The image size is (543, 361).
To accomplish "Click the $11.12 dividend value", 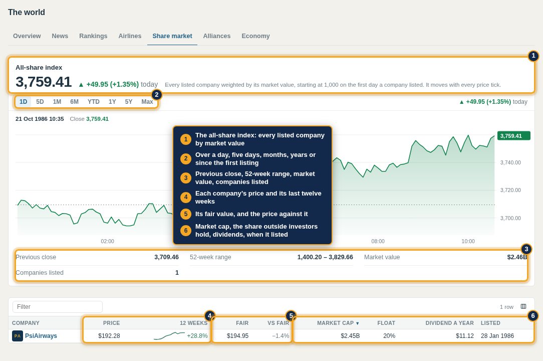I will (465, 336).
